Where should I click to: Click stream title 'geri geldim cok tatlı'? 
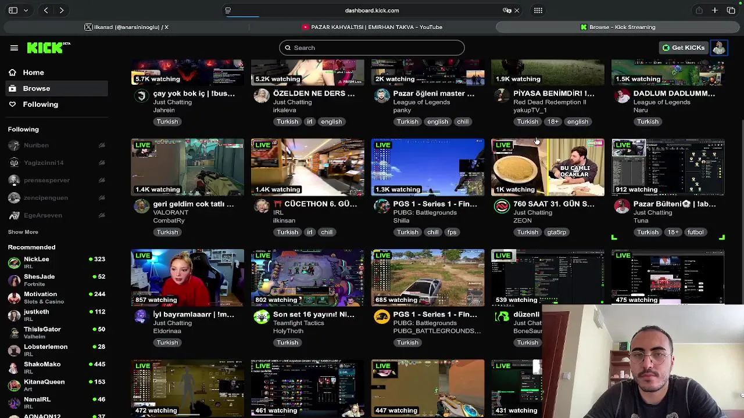click(194, 204)
